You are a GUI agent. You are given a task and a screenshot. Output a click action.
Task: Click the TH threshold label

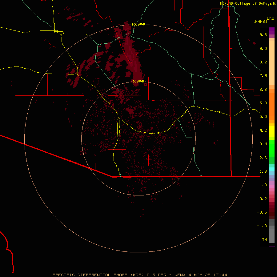pos(264,240)
